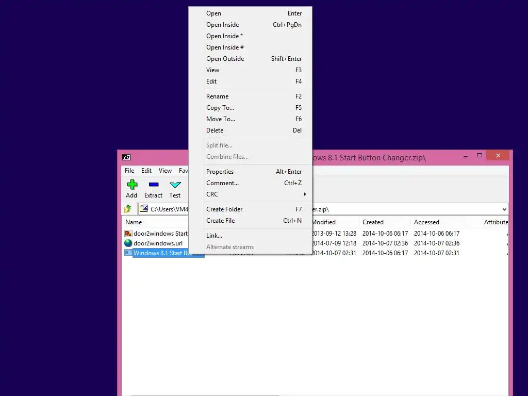This screenshot has width=528, height=396.
Task: Sort by the Attributes column header
Action: (496, 222)
